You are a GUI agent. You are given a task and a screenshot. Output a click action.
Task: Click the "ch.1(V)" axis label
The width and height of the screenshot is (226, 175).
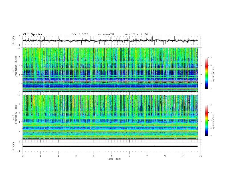tap(14, 41)
